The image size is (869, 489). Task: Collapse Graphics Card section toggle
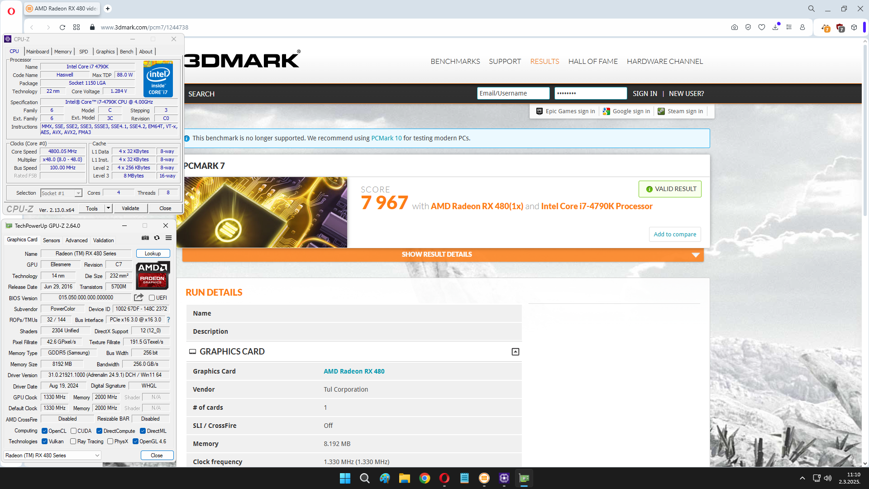[x=516, y=352]
